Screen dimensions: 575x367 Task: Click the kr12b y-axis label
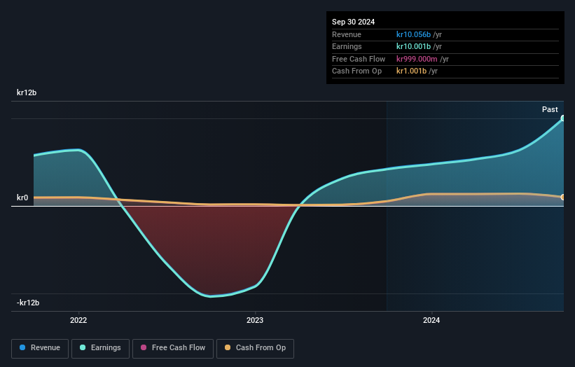27,92
